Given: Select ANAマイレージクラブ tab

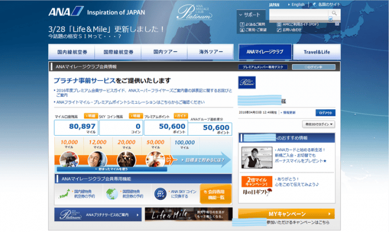Looking at the screenshot, I should tap(265, 52).
